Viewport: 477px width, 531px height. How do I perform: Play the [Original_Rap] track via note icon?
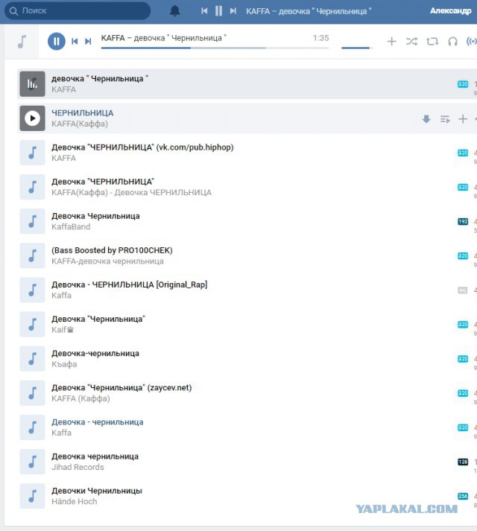pos(32,290)
